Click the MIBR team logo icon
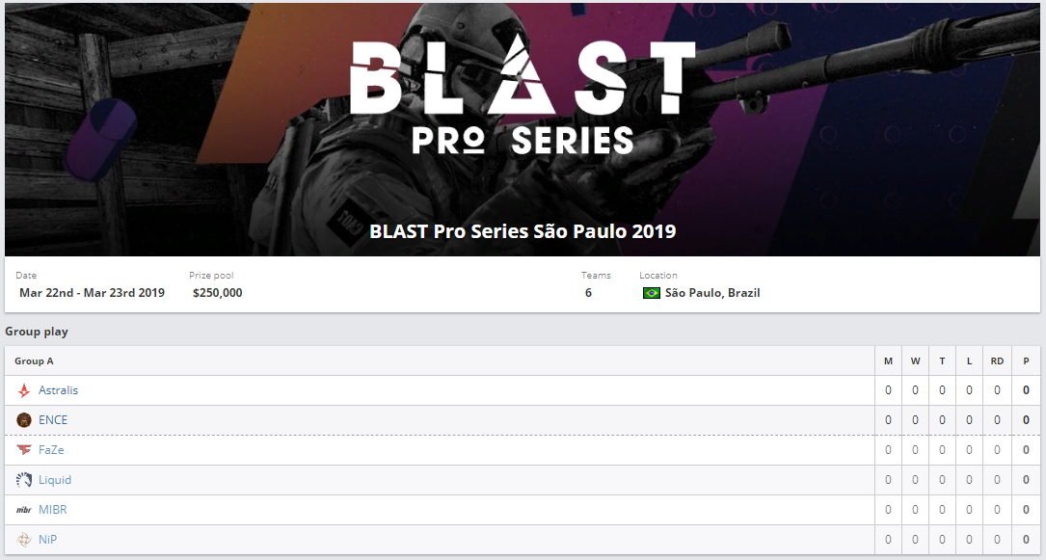Viewport: 1046px width, 560px height. click(24, 510)
